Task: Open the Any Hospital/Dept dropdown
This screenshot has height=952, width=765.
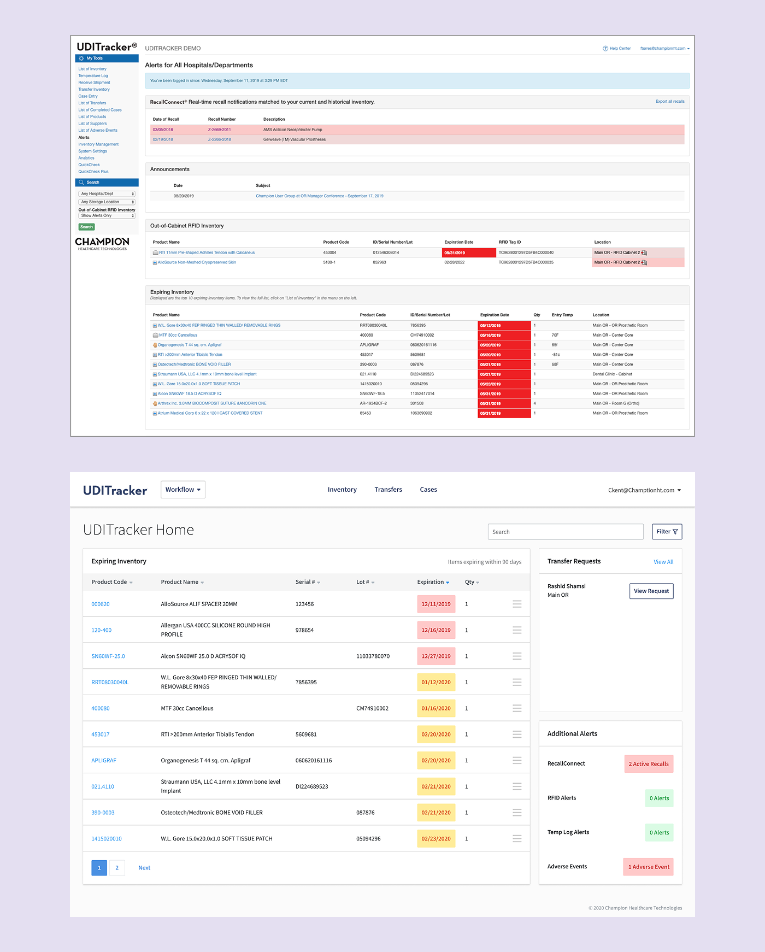Action: pos(107,194)
